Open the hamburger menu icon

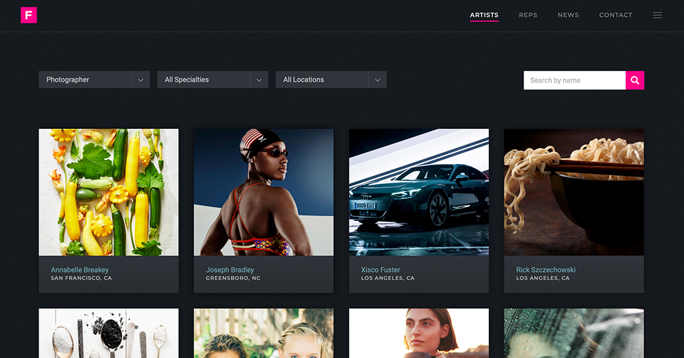click(657, 15)
